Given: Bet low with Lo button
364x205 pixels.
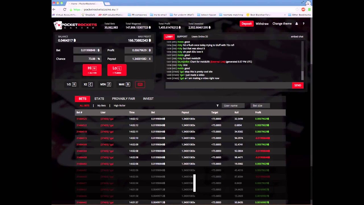Looking at the screenshot, I should point(117,70).
